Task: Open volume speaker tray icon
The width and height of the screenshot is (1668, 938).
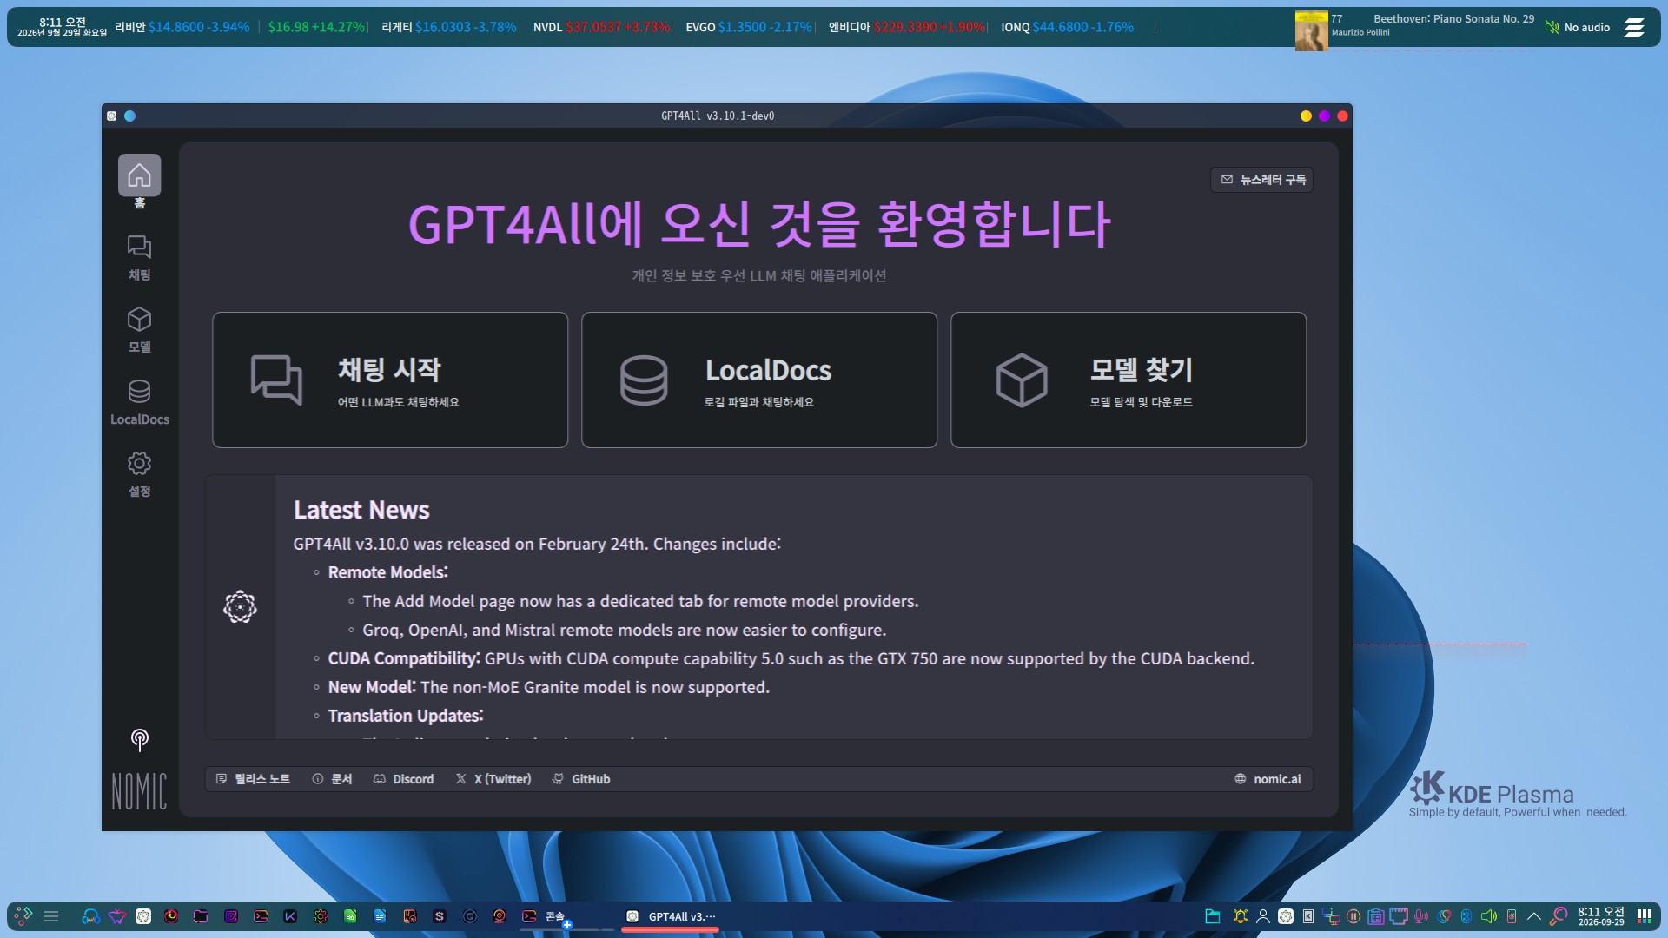Action: (x=1489, y=916)
